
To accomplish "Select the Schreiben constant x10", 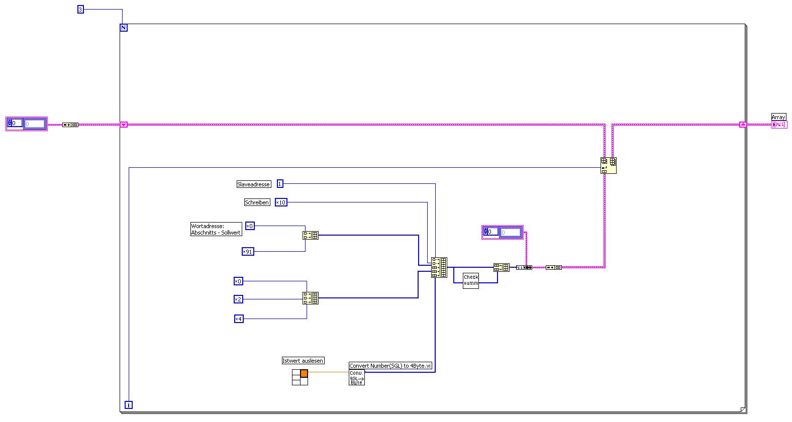I will coord(281,202).
